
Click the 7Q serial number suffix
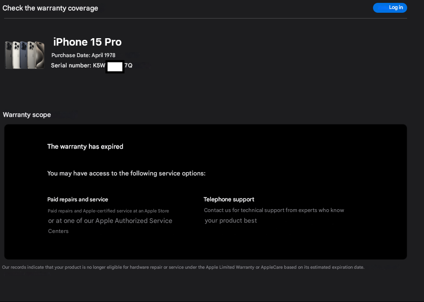(x=129, y=65)
